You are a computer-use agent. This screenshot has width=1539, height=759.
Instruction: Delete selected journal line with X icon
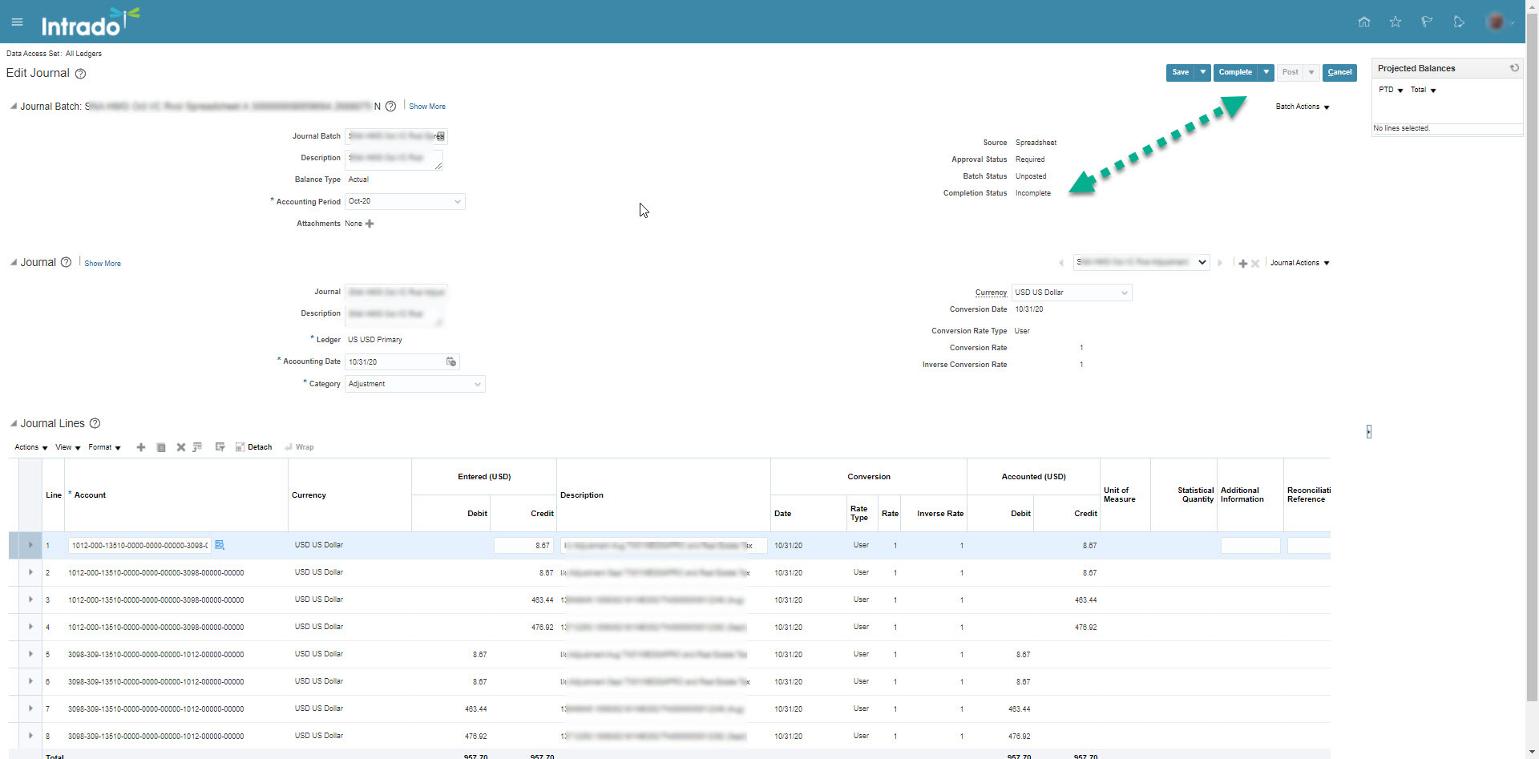click(180, 447)
